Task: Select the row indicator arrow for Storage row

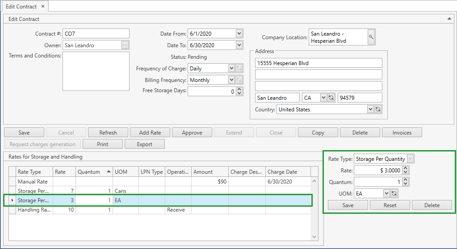Action: pyautogui.click(x=12, y=200)
